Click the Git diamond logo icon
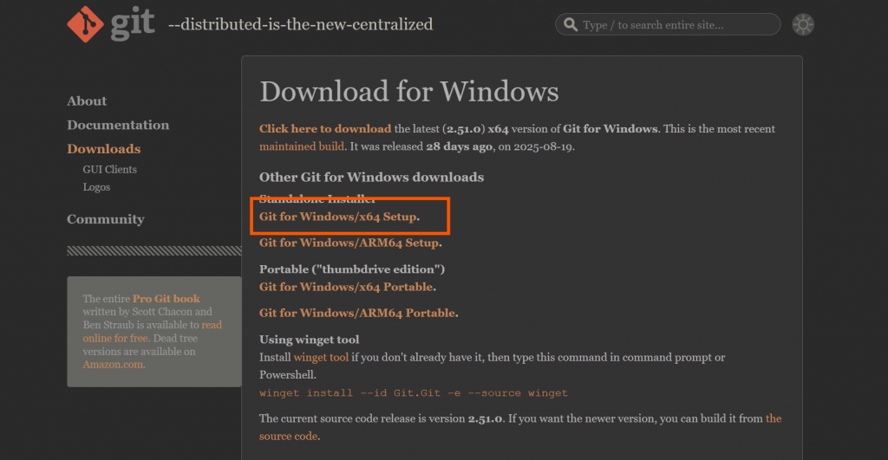 coord(85,24)
